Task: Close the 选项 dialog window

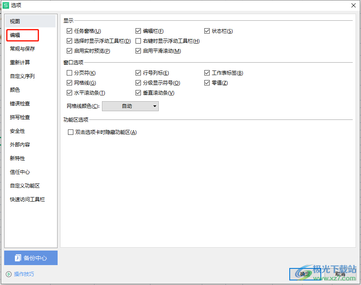Action: coord(354,5)
